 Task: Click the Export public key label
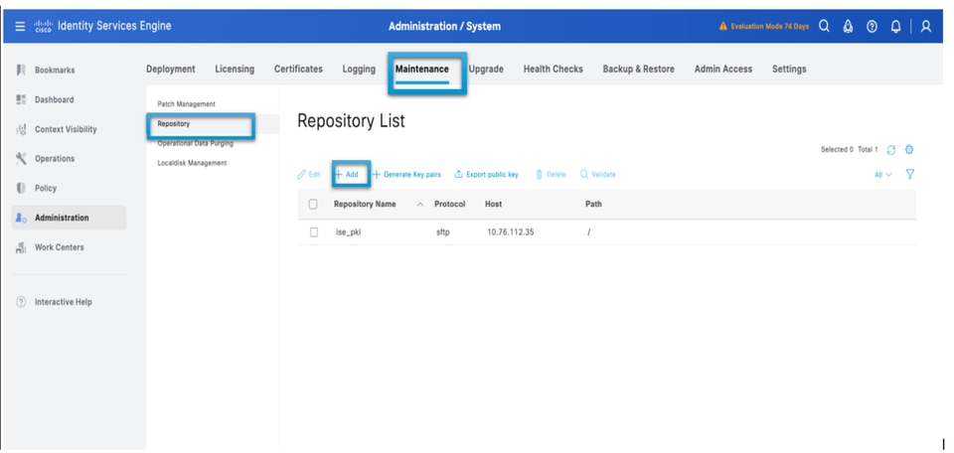[492, 175]
